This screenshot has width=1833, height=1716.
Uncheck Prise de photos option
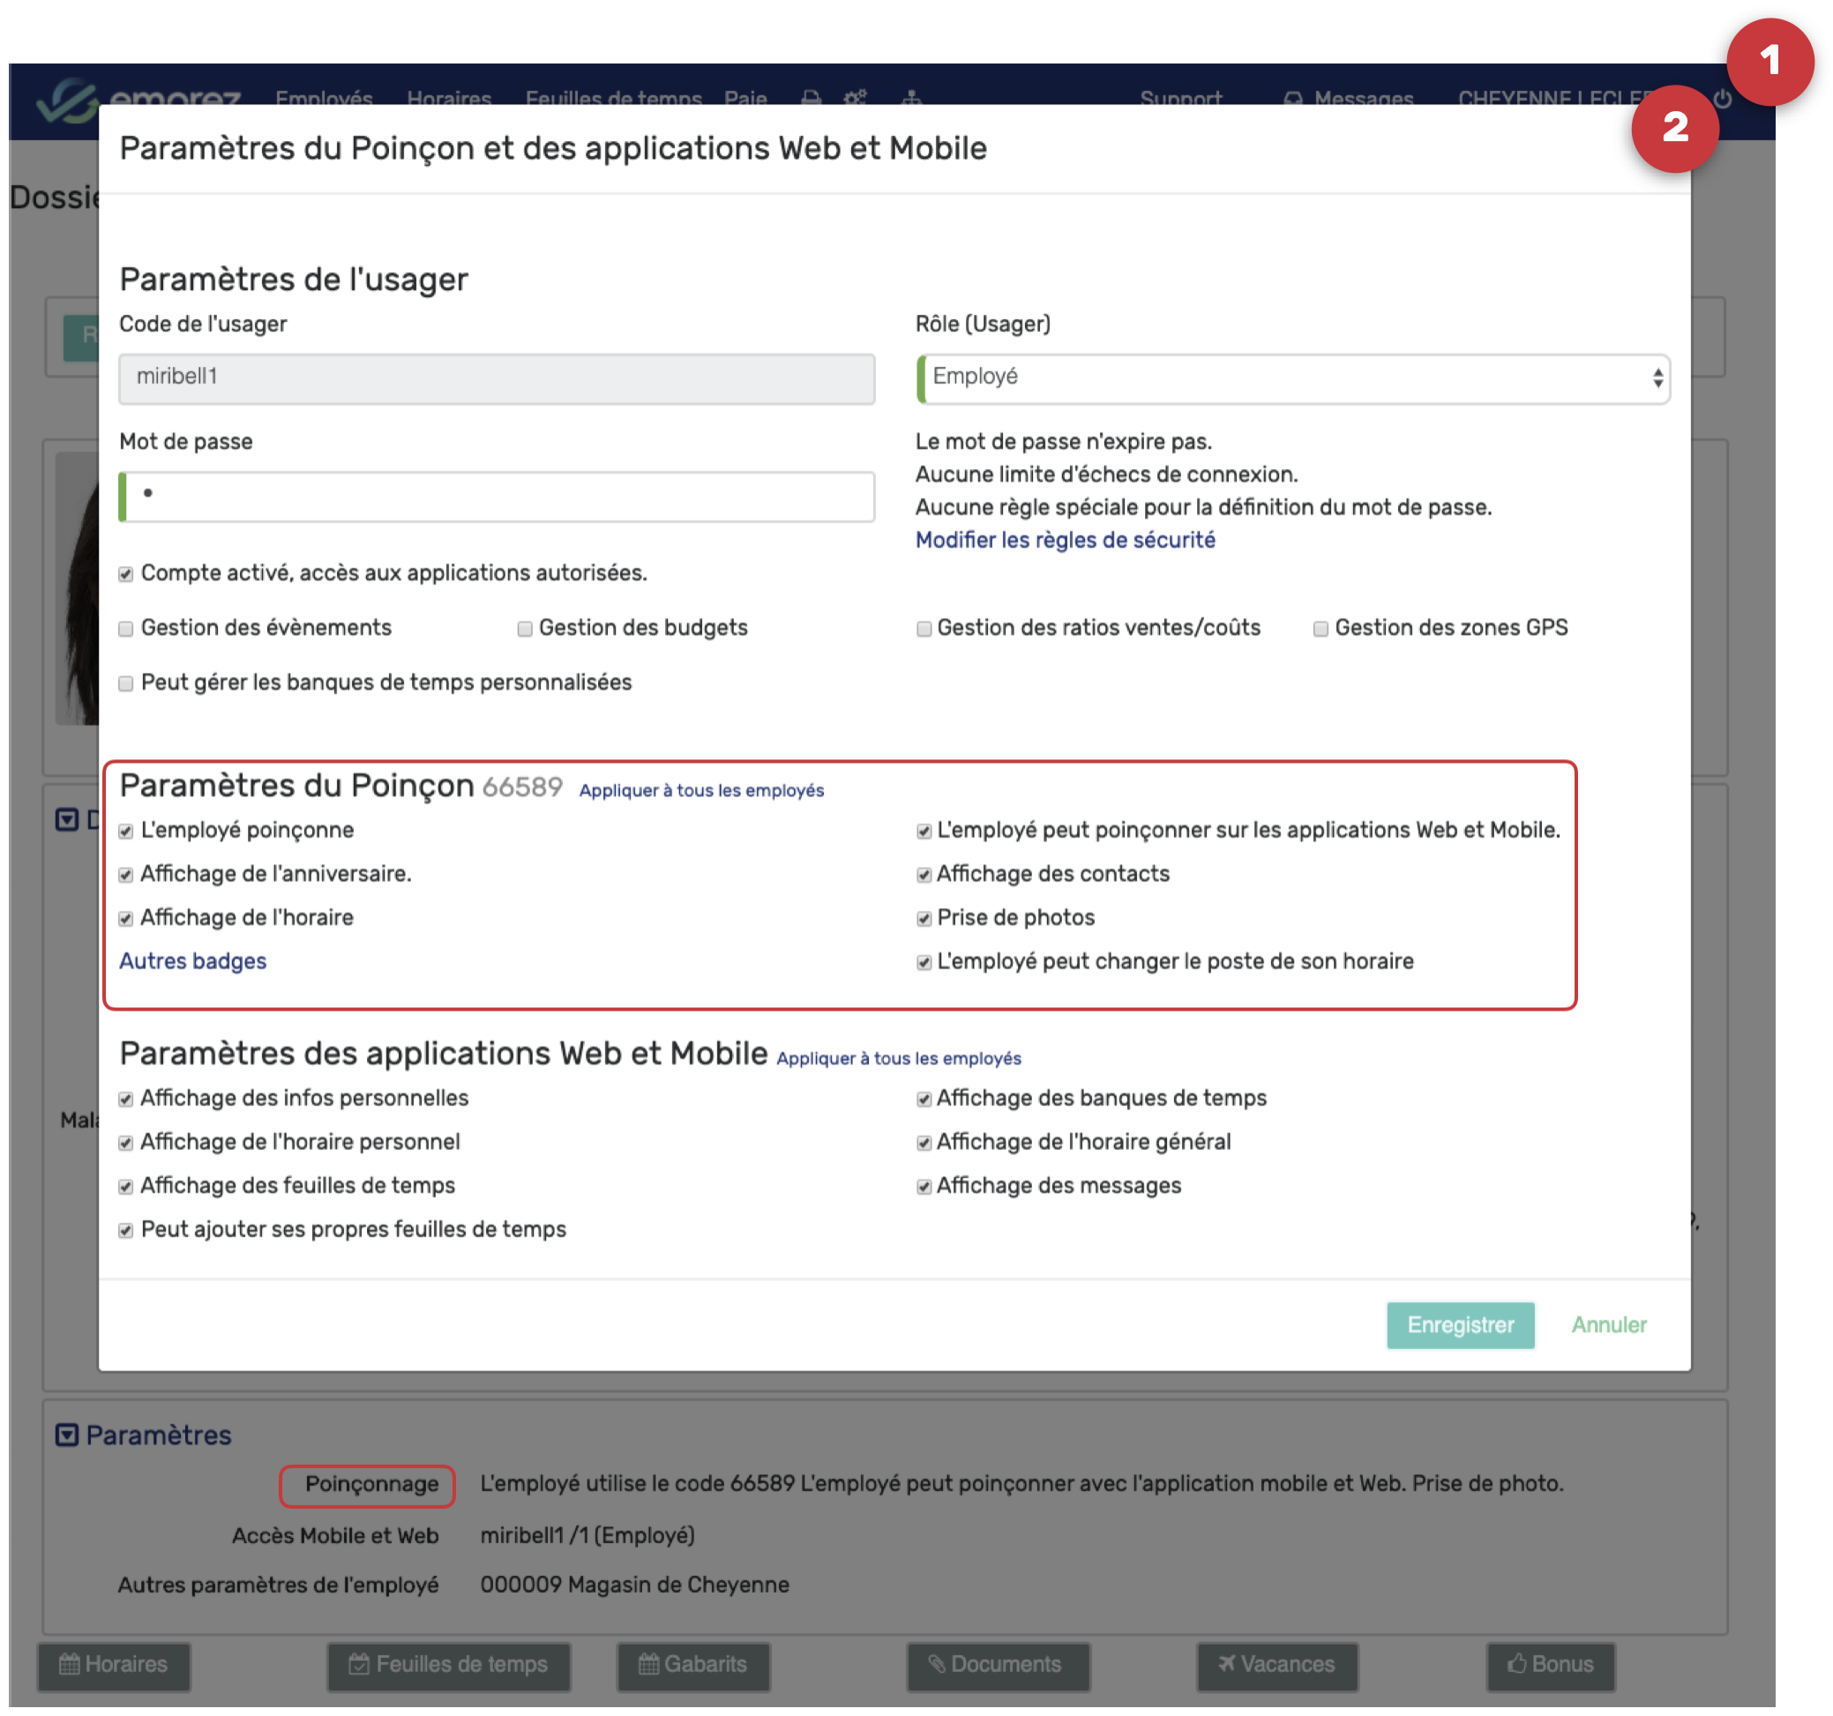coord(924,919)
